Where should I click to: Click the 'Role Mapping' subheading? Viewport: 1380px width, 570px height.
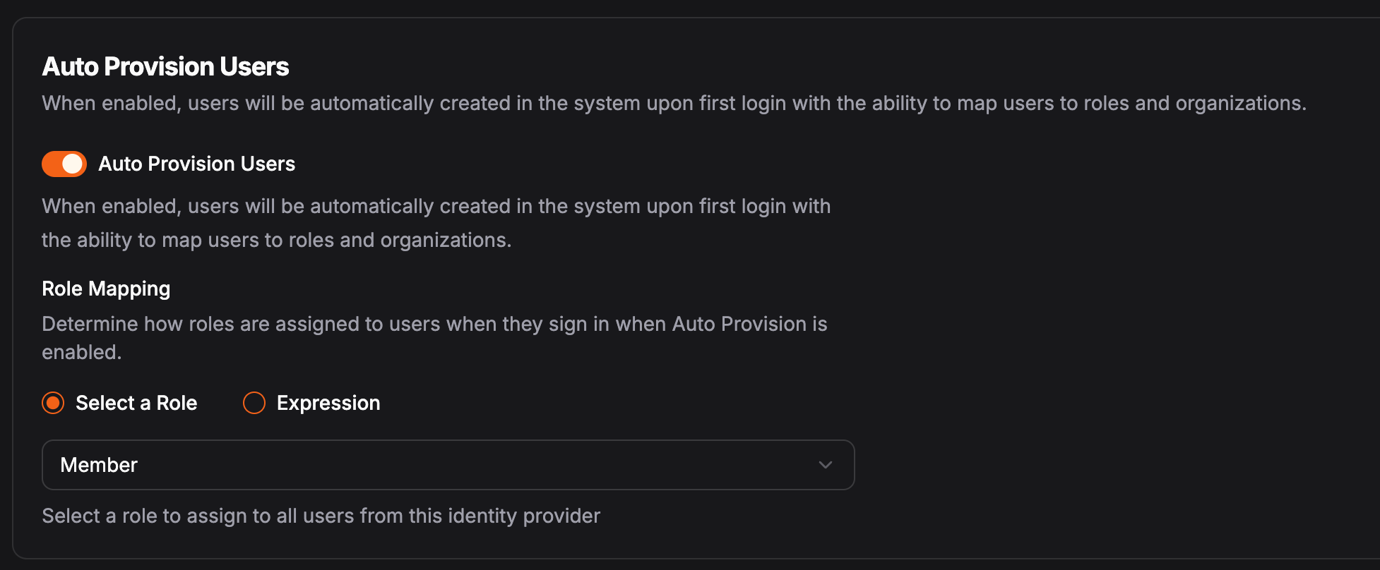(x=106, y=289)
